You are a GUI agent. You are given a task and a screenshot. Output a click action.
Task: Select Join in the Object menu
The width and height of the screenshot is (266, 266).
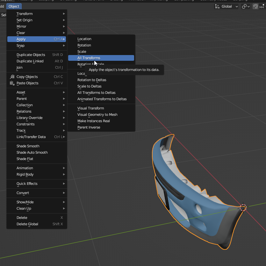pyautogui.click(x=20, y=67)
